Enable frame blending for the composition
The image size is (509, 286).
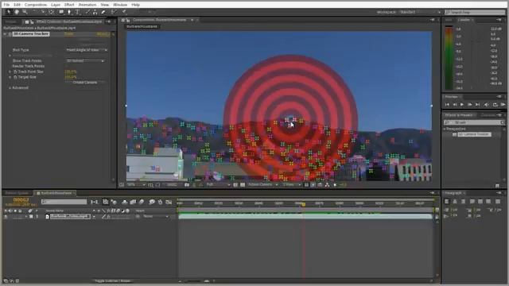[133, 202]
